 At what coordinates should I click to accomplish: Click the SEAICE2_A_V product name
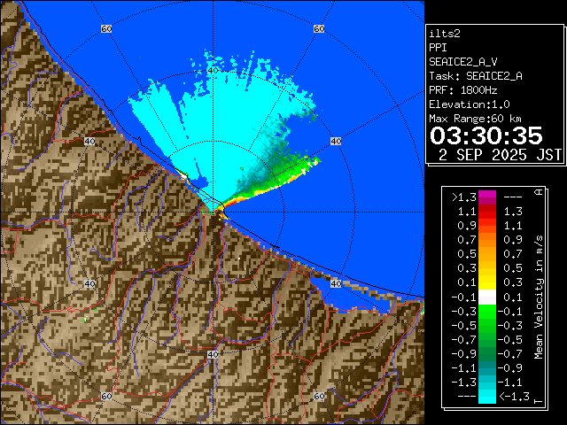click(463, 62)
